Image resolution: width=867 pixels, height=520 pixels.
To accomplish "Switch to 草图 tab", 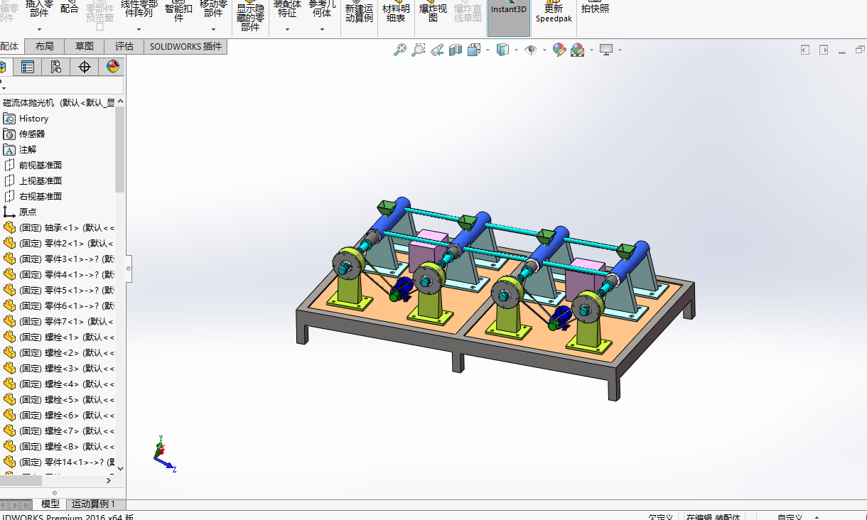I will point(85,46).
